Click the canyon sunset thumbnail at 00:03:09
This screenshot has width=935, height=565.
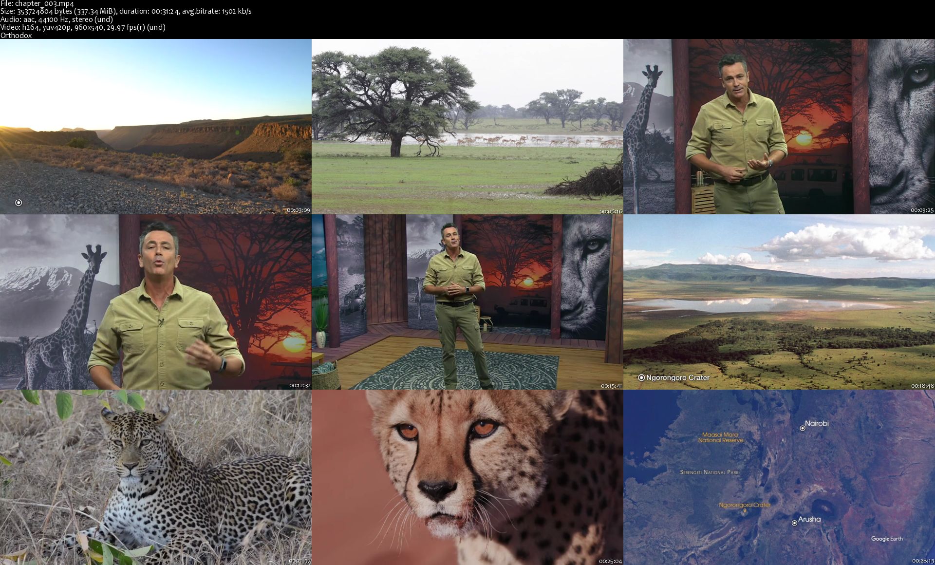coord(156,127)
